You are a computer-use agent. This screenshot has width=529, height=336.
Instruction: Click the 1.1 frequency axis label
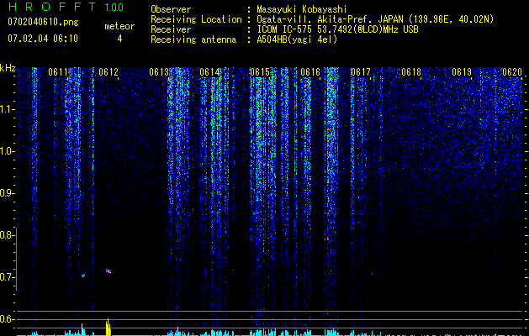(x=7, y=109)
